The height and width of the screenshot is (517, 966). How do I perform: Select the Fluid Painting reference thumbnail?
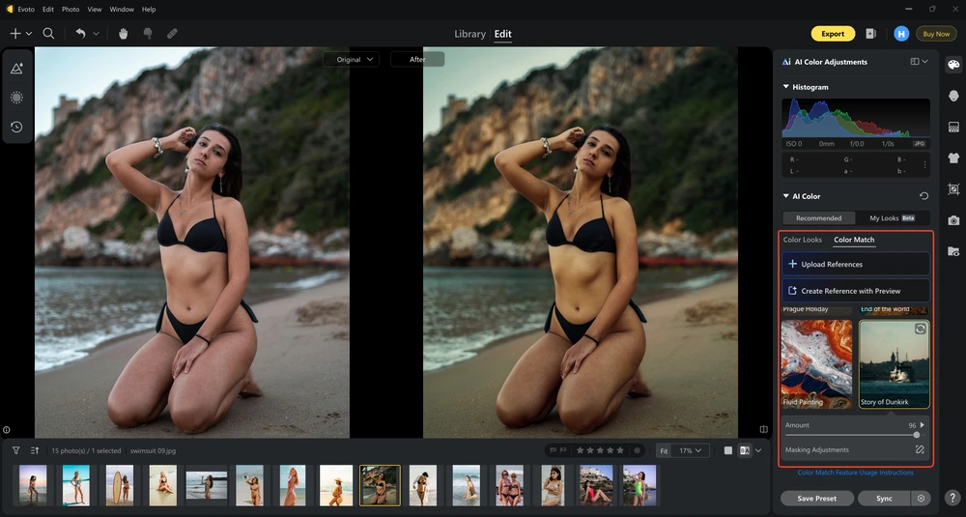(x=816, y=363)
